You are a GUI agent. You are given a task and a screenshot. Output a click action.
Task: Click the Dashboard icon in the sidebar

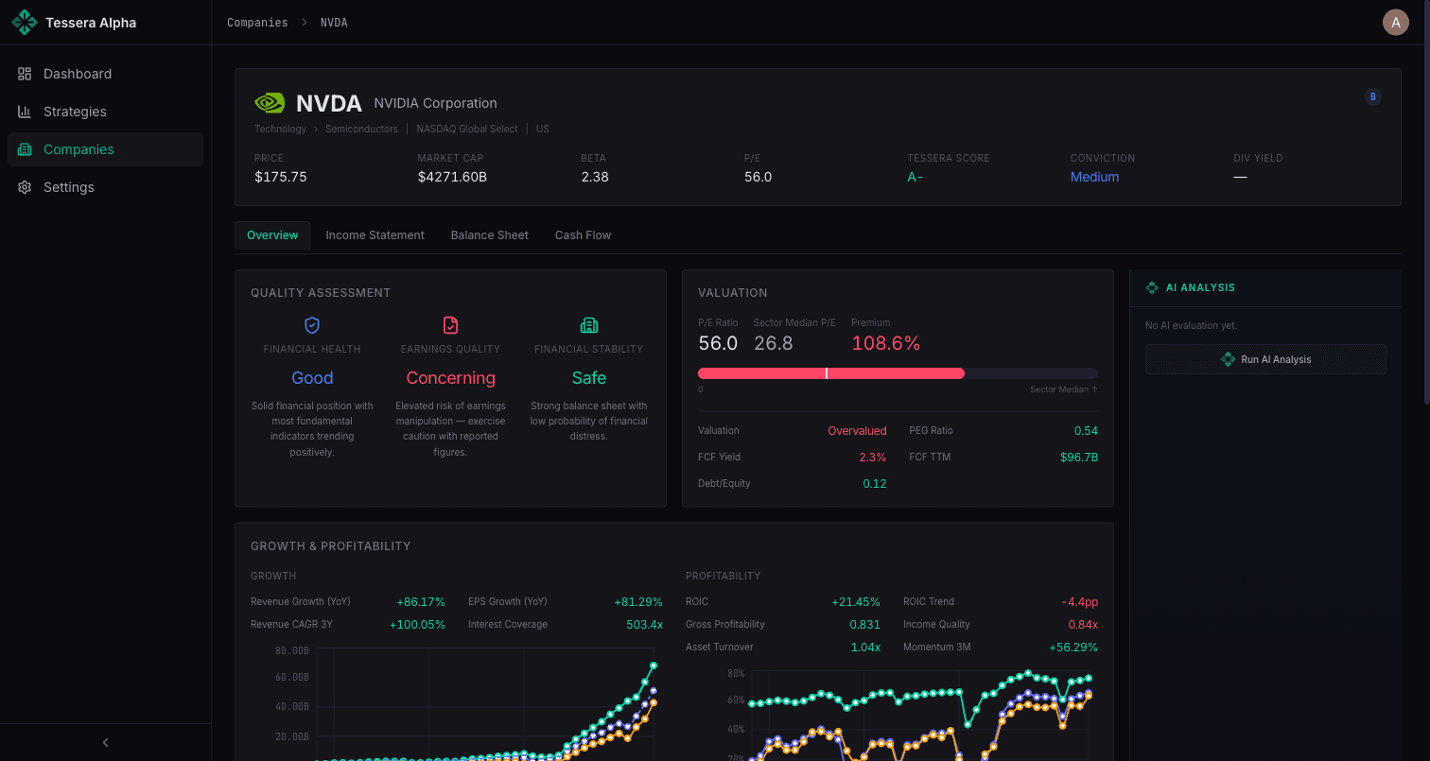[24, 74]
